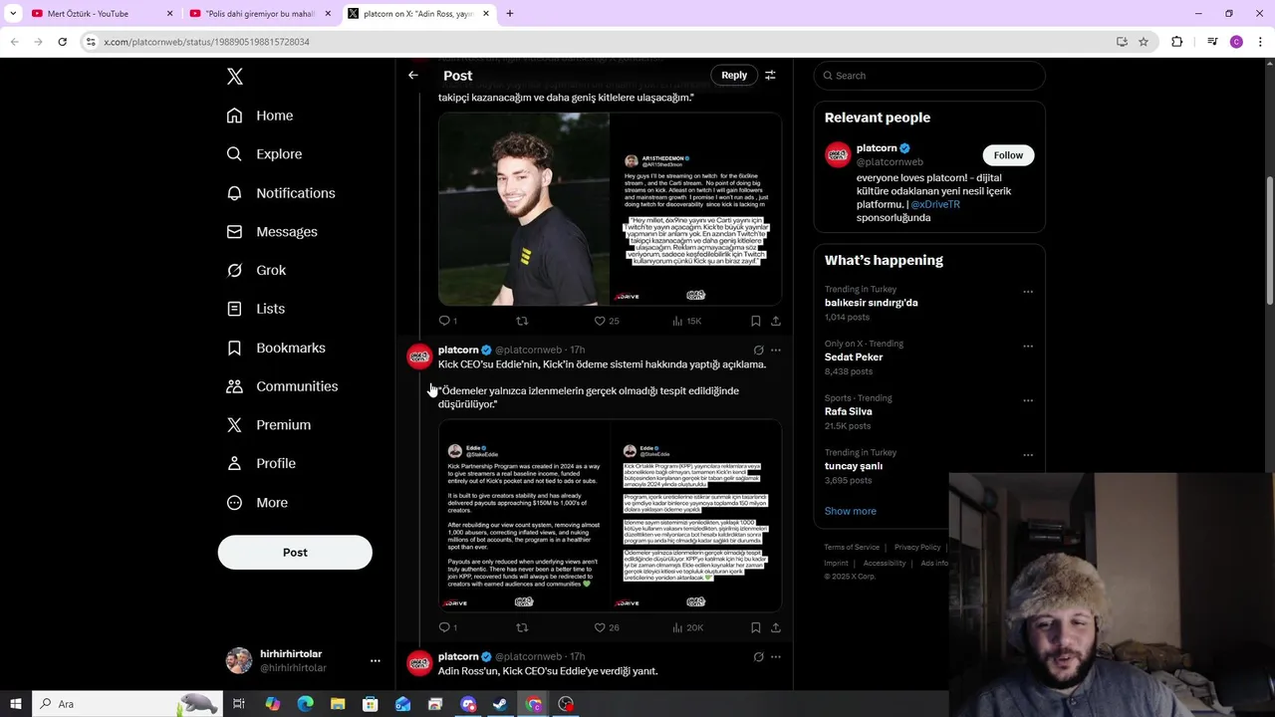Viewport: 1275px width, 717px height.
Task: Open more options for tuncay şanlı trend
Action: coord(1028,455)
